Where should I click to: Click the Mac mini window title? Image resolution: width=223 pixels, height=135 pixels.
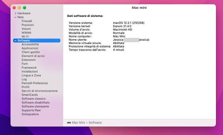(139, 8)
